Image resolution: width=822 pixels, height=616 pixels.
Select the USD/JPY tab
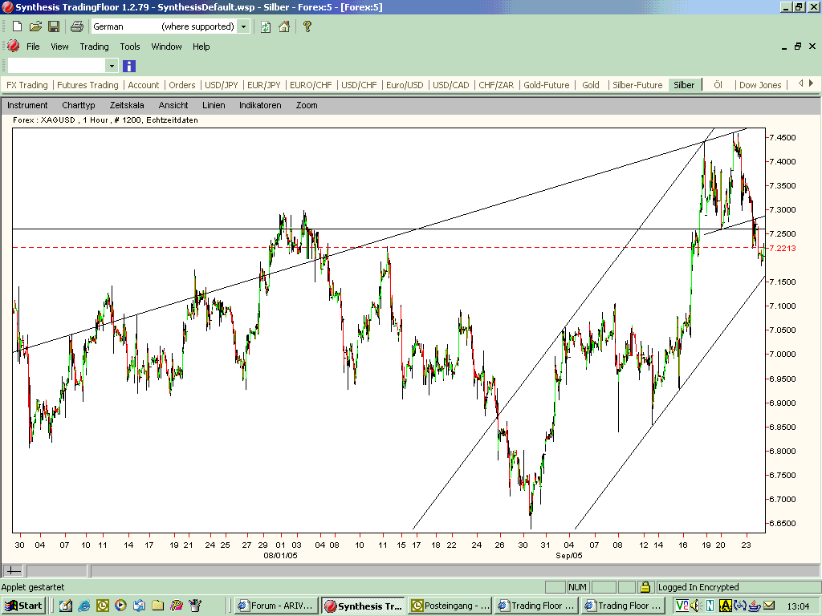[x=222, y=85]
